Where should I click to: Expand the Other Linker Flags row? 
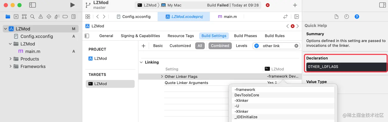point(162,76)
